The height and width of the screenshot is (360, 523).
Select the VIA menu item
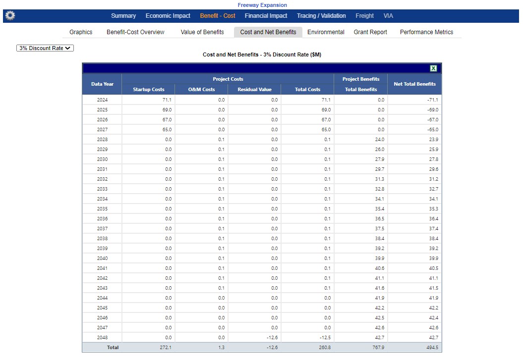[388, 16]
